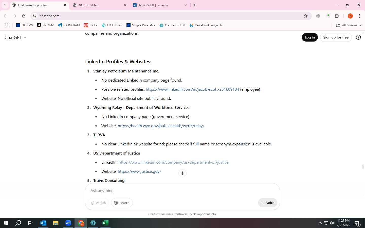Start Voice mode
The height and width of the screenshot is (228, 365).
click(268, 203)
